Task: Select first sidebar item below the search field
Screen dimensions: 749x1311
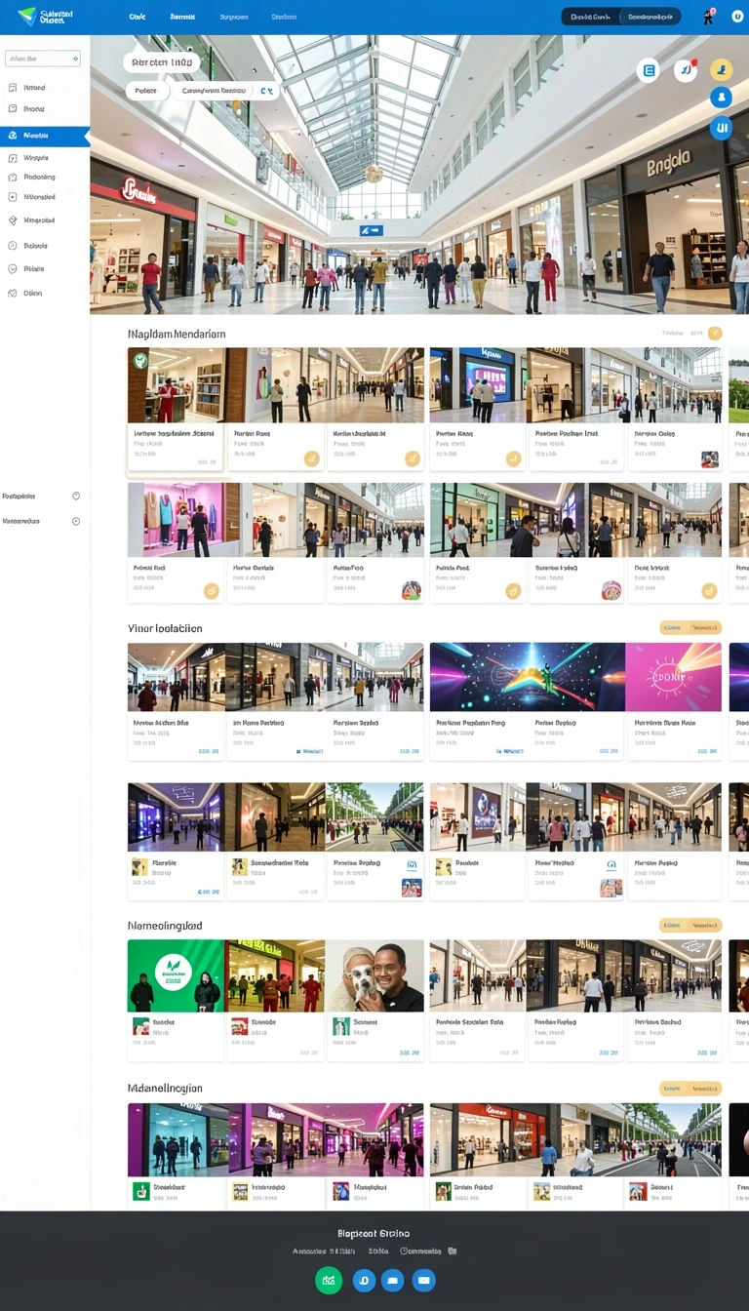Action: point(45,87)
